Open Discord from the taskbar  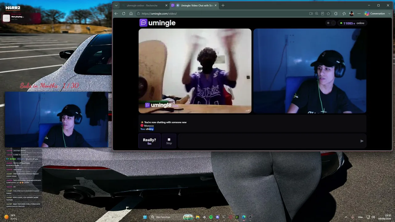pyautogui.click(x=218, y=217)
